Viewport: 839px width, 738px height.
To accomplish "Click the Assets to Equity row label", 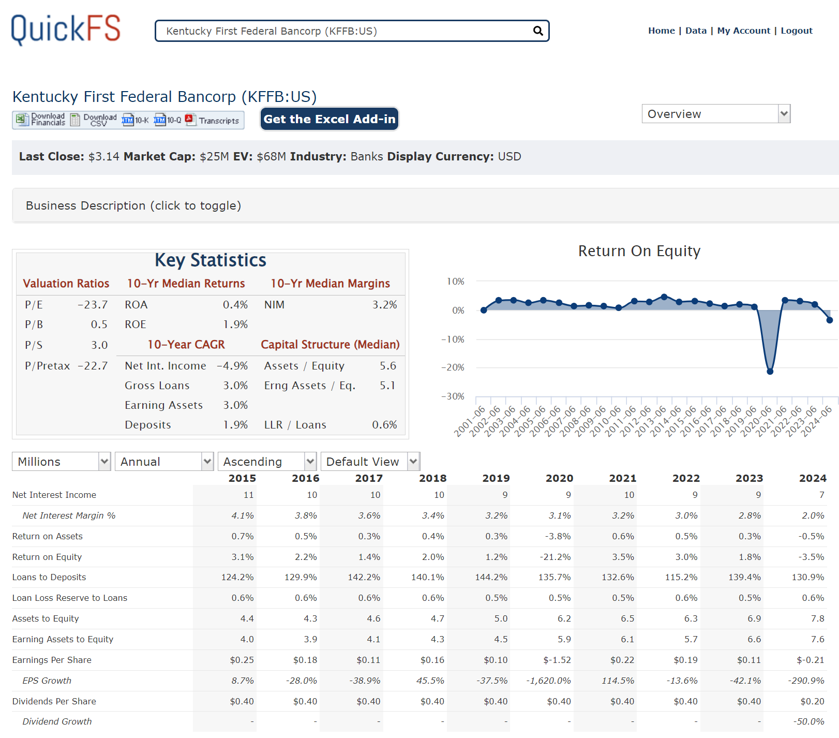I will click(x=46, y=618).
